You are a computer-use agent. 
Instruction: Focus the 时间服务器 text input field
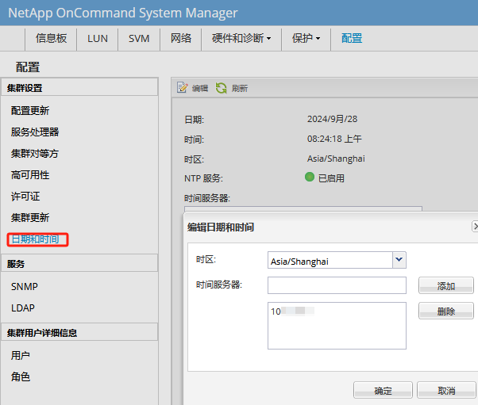coord(337,285)
